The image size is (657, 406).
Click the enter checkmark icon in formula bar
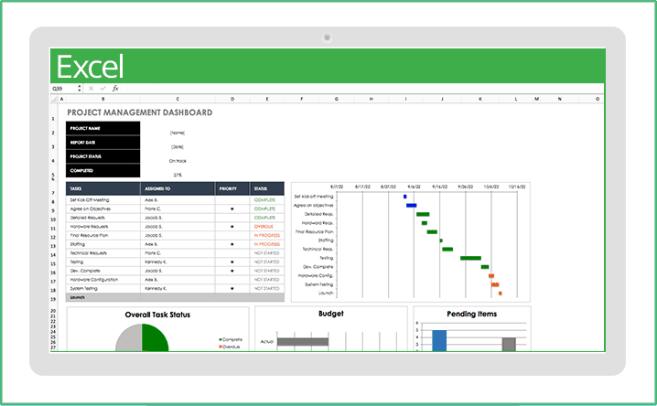coord(102,89)
